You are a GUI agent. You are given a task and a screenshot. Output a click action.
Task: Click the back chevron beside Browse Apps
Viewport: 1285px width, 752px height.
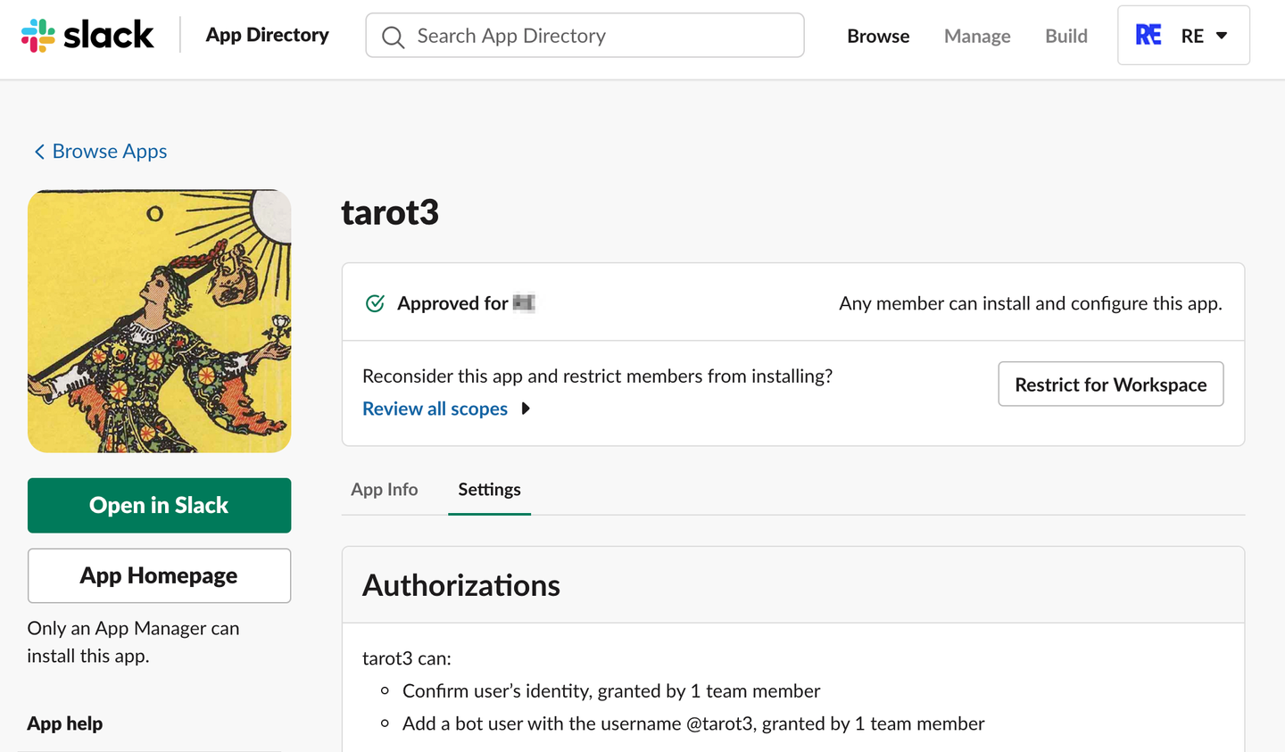pos(39,152)
